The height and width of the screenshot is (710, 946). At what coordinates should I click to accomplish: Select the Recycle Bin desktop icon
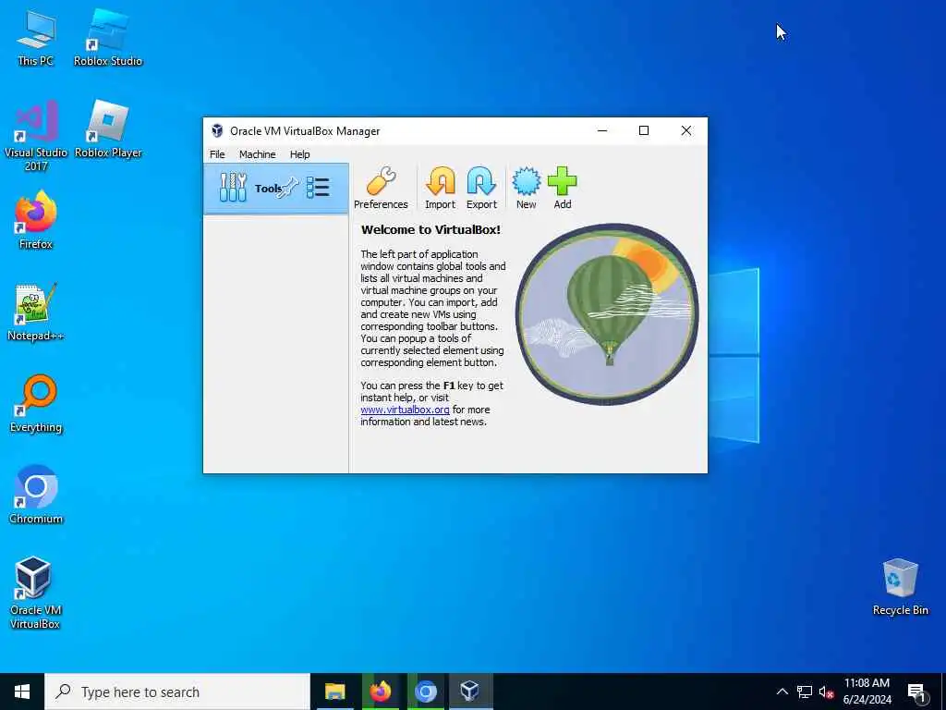pos(900,587)
